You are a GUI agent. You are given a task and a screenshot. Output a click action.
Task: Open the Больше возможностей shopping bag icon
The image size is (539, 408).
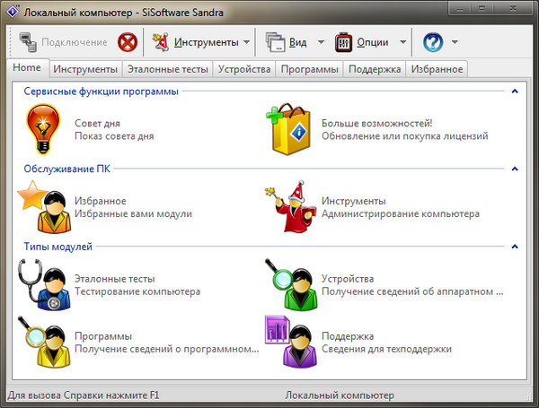(289, 129)
